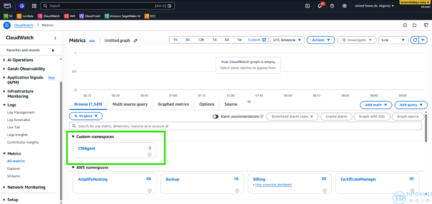
Task: Open View automatic dashboard link
Action: (x=273, y=184)
